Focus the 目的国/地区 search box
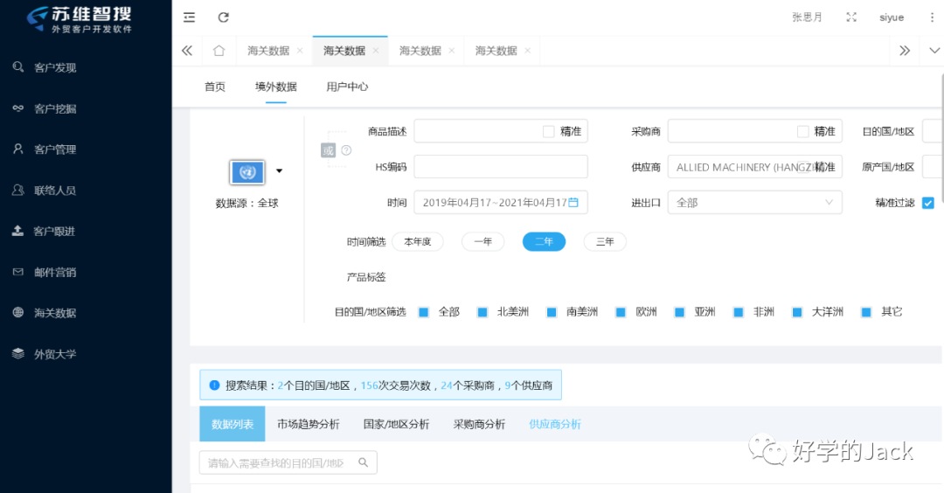Viewport: 944px width, 493px height. tap(288, 462)
